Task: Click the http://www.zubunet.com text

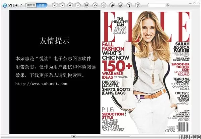Action: tap(42, 84)
